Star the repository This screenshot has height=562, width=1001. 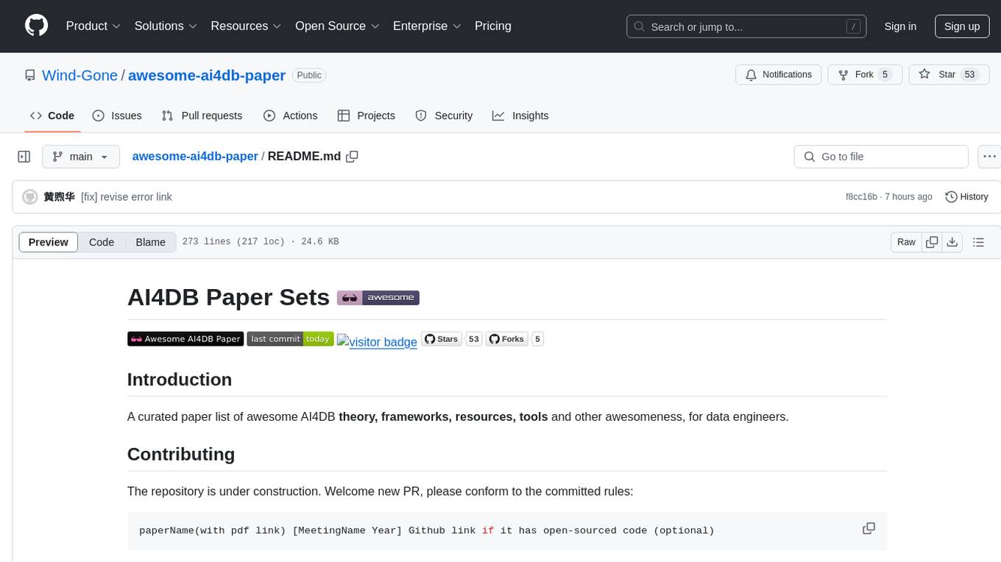tap(949, 75)
